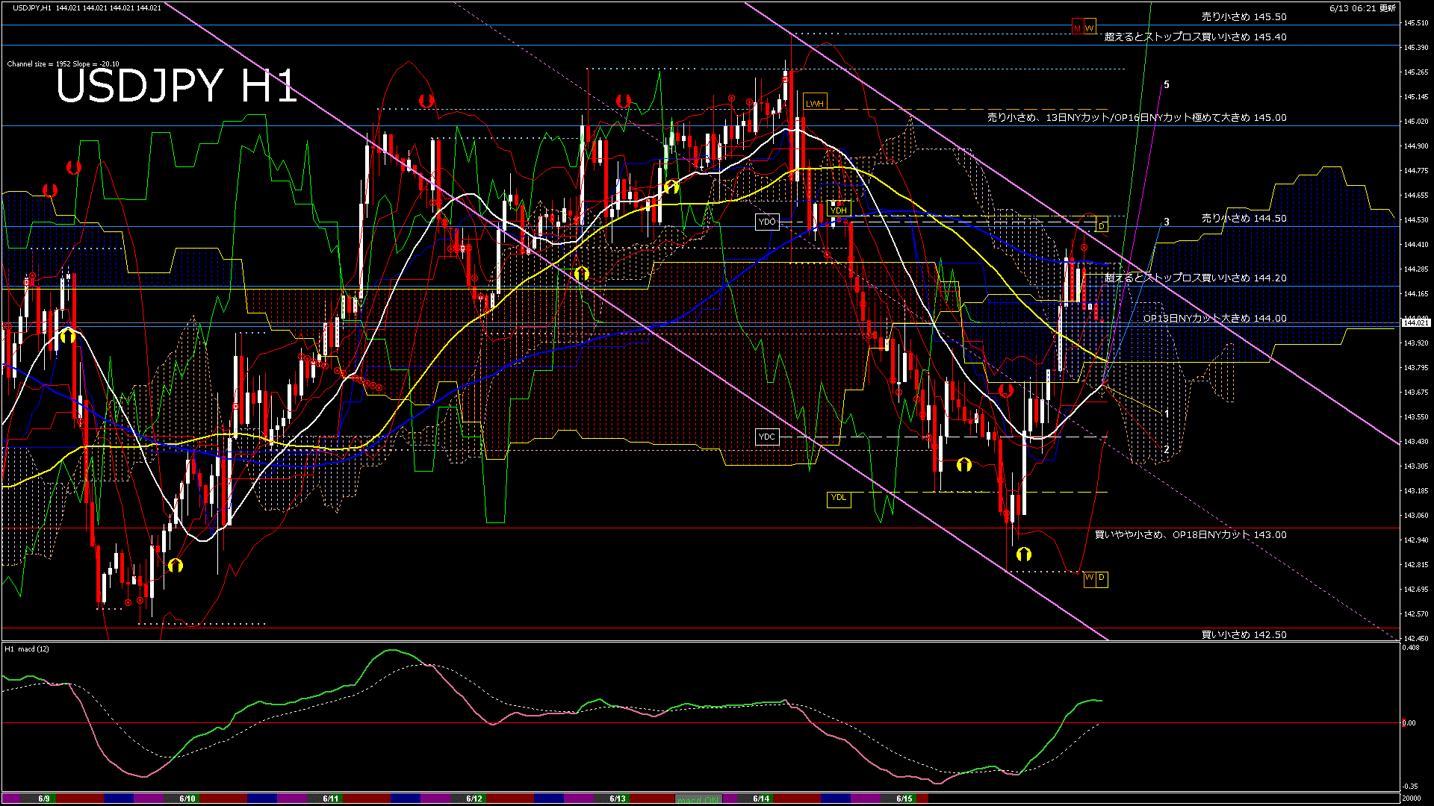This screenshot has width=1434, height=806.
Task: Click the 20000 value in session bar
Action: [1412, 799]
